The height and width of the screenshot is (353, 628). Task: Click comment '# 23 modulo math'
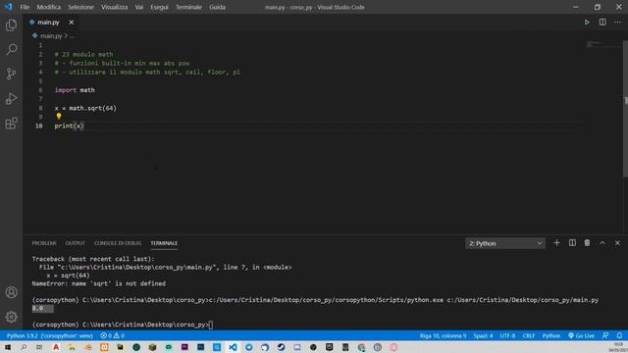pyautogui.click(x=83, y=55)
